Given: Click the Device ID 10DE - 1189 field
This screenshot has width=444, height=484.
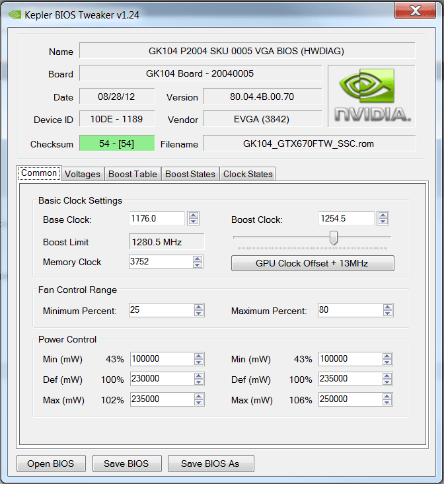Looking at the screenshot, I should (x=117, y=119).
